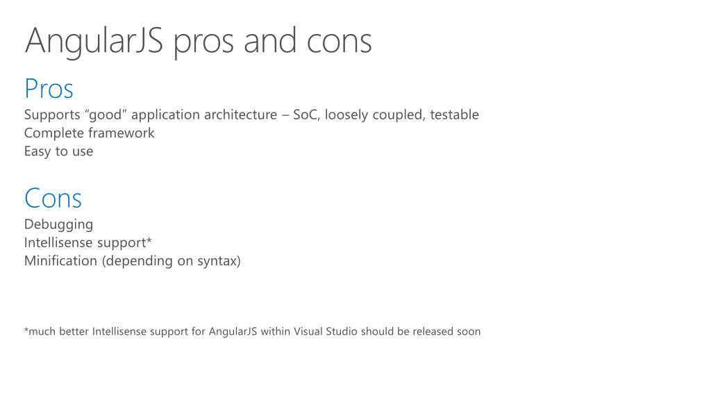Select the parenthetical "(depending on syntax)"

(171, 260)
